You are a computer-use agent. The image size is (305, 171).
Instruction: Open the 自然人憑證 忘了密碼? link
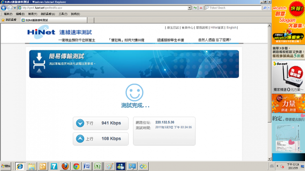(x=214, y=40)
